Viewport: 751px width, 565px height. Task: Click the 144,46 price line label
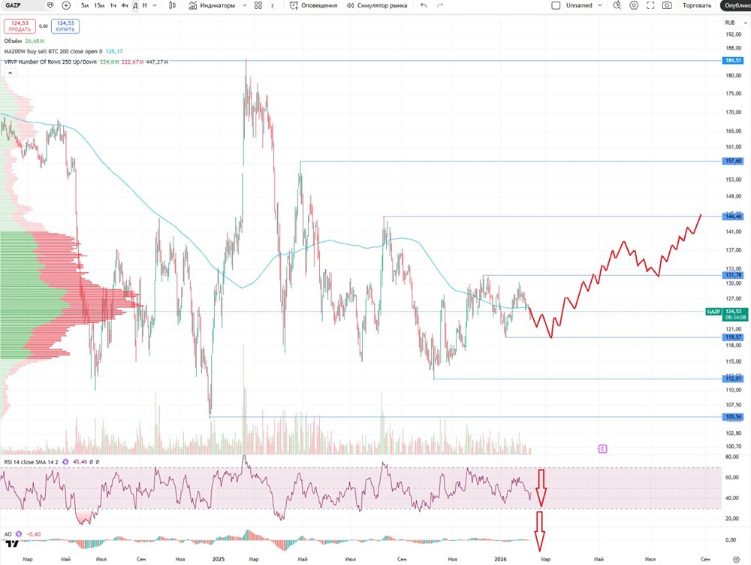coord(733,216)
